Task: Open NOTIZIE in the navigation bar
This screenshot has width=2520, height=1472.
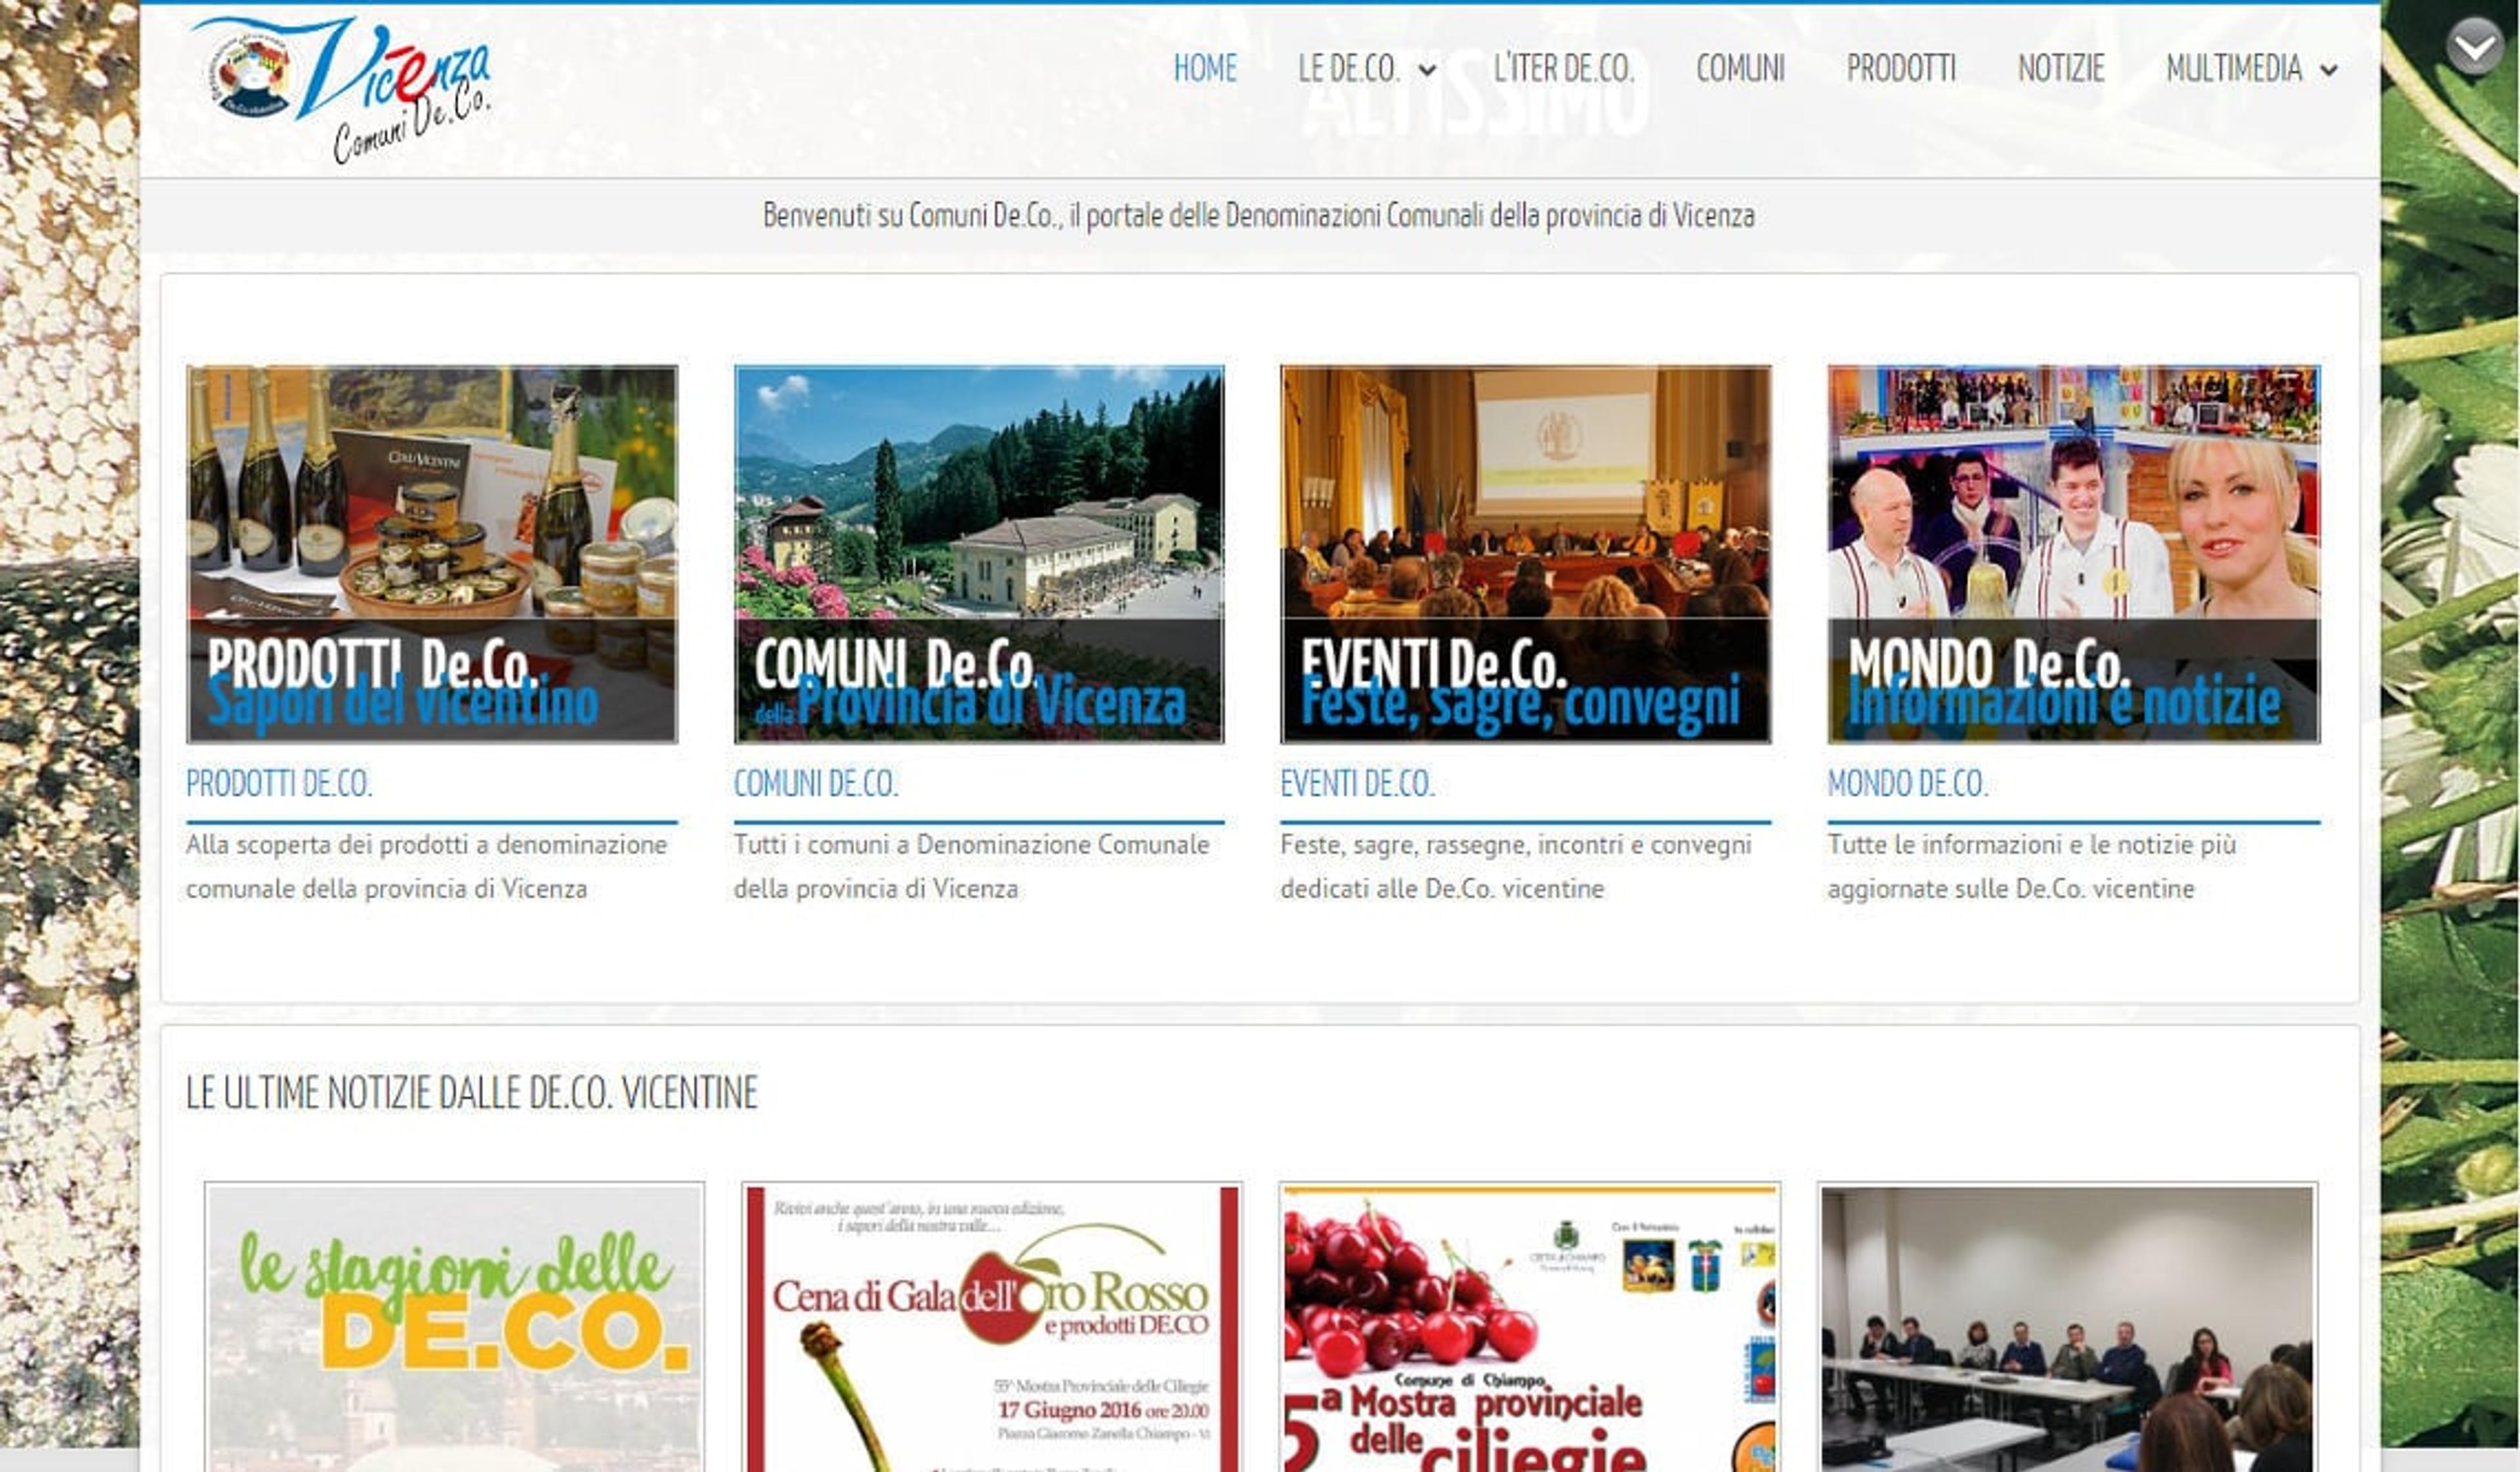Action: click(2061, 68)
